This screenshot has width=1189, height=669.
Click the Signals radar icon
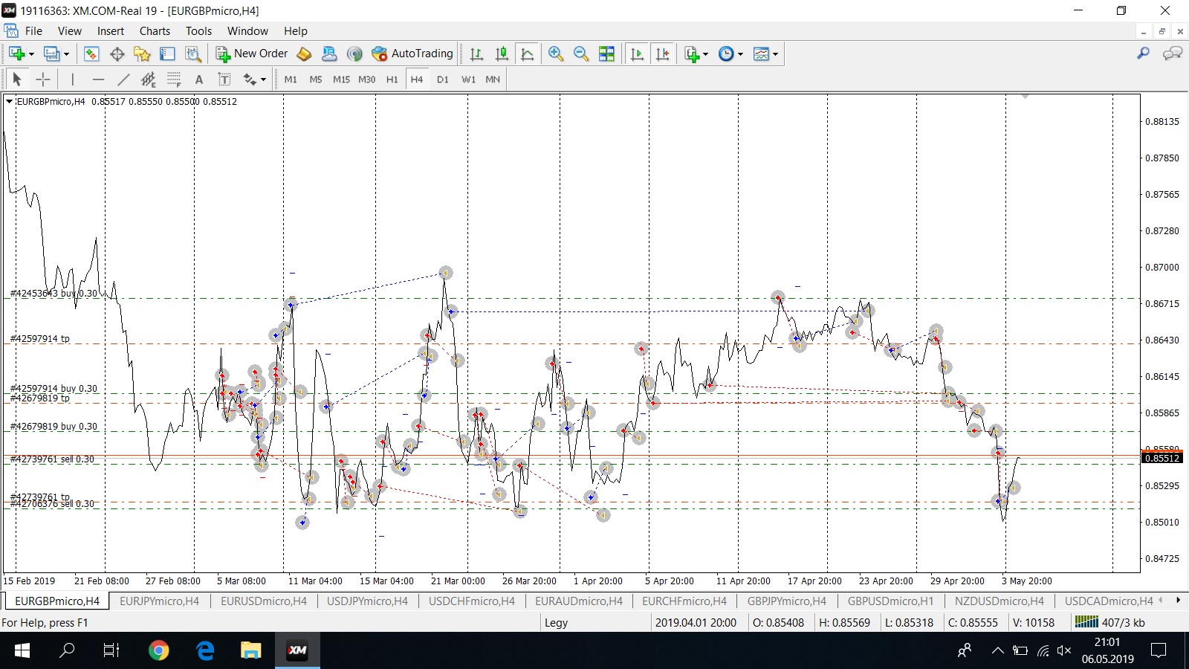pyautogui.click(x=354, y=54)
